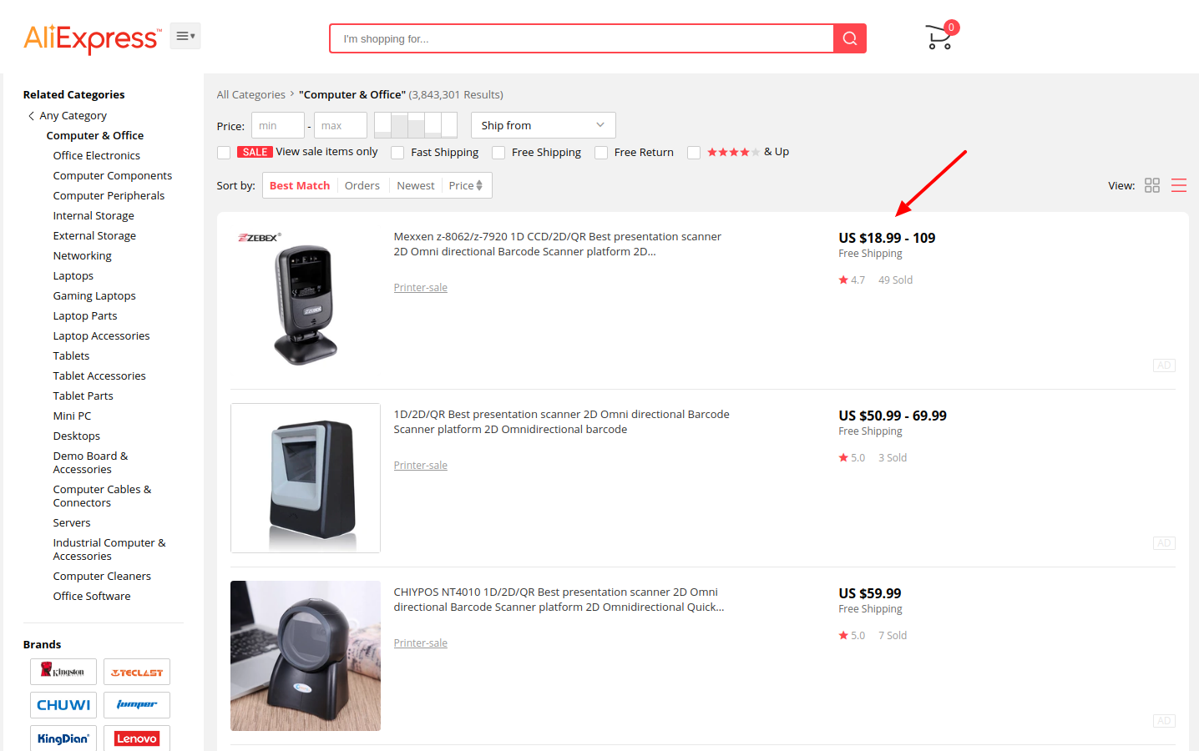Click the Price sort arrows icon
The image size is (1199, 751).
tap(479, 185)
